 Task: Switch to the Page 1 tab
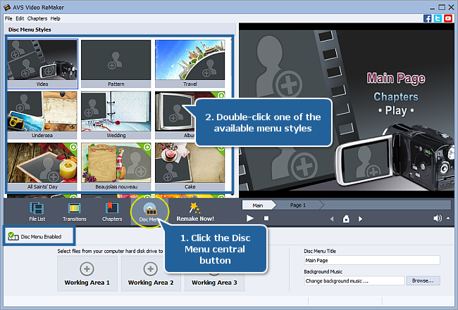[x=298, y=205]
